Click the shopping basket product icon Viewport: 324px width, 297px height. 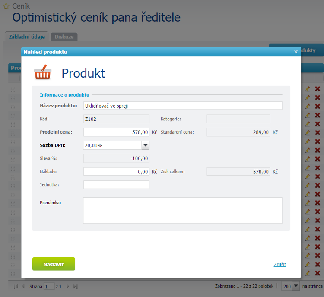tap(43, 72)
